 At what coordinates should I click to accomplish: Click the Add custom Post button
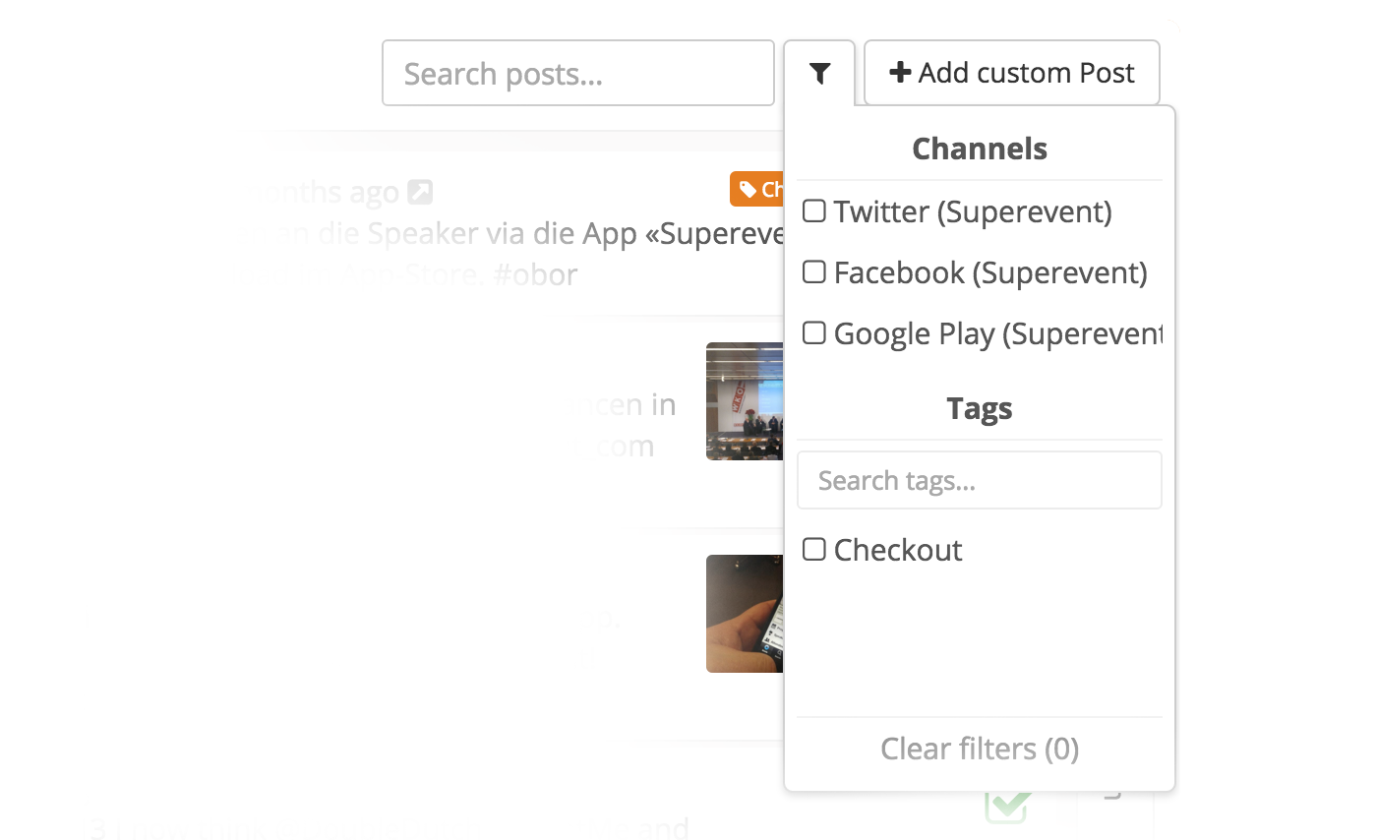click(x=1012, y=73)
